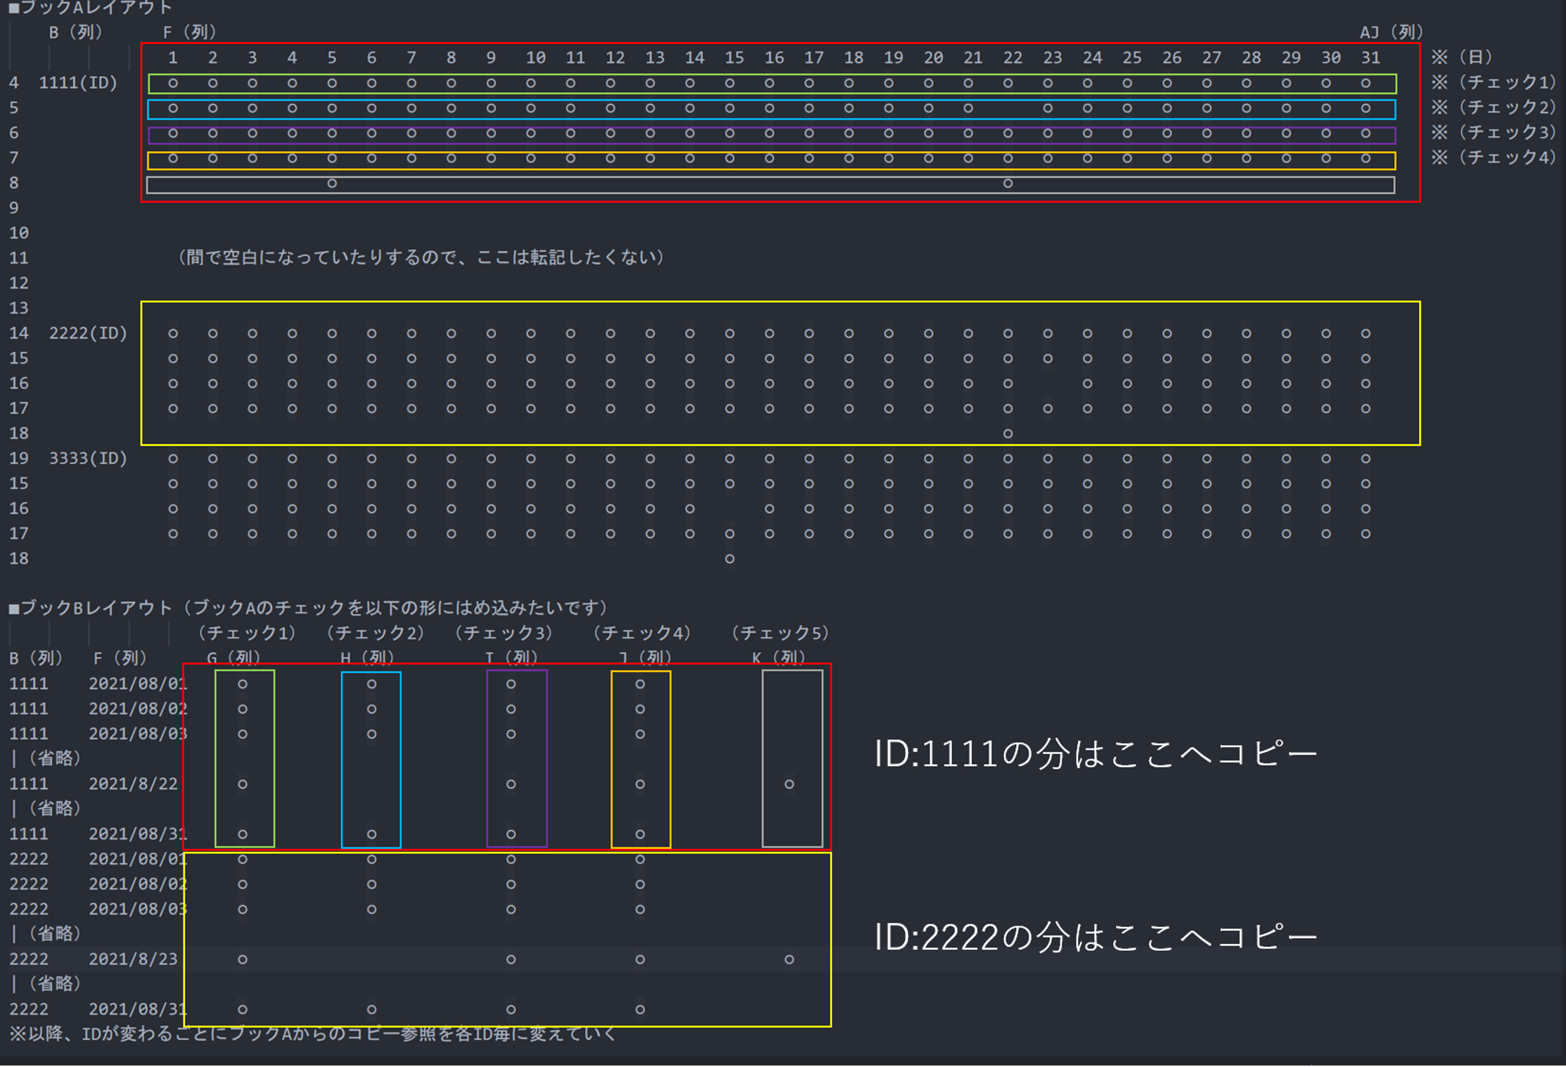Click the K (列) column label
1566x1067 pixels.
coord(778,658)
